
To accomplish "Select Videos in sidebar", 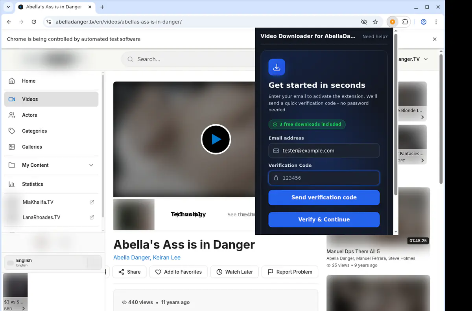I will pyautogui.click(x=52, y=99).
